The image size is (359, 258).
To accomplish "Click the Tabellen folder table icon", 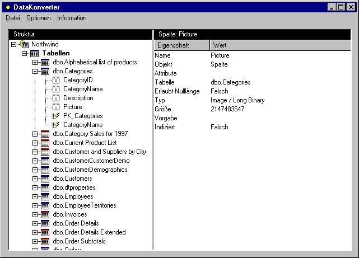I will 34,53.
